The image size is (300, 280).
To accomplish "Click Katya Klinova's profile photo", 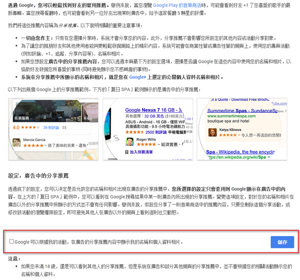I will [x=212, y=132].
